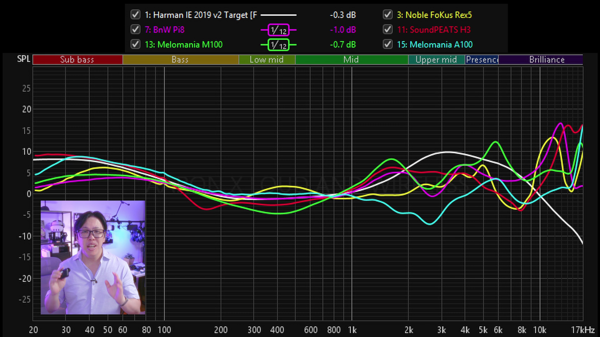
Task: Select the '1: Harman IE 2019 v2 Target' label
Action: (201, 15)
